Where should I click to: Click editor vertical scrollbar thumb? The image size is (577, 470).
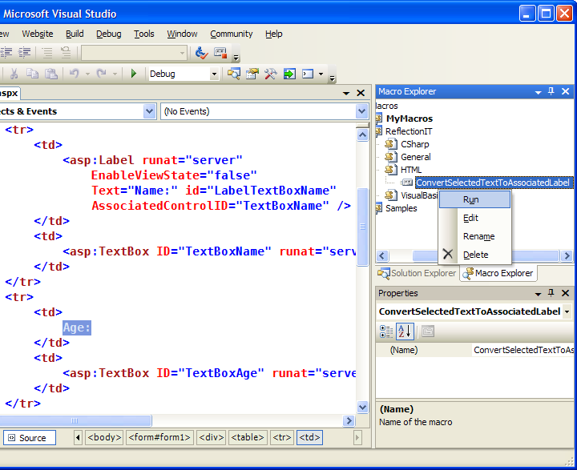[362, 227]
